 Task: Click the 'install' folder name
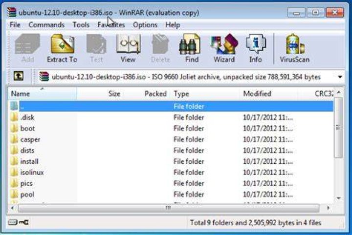click(x=29, y=161)
